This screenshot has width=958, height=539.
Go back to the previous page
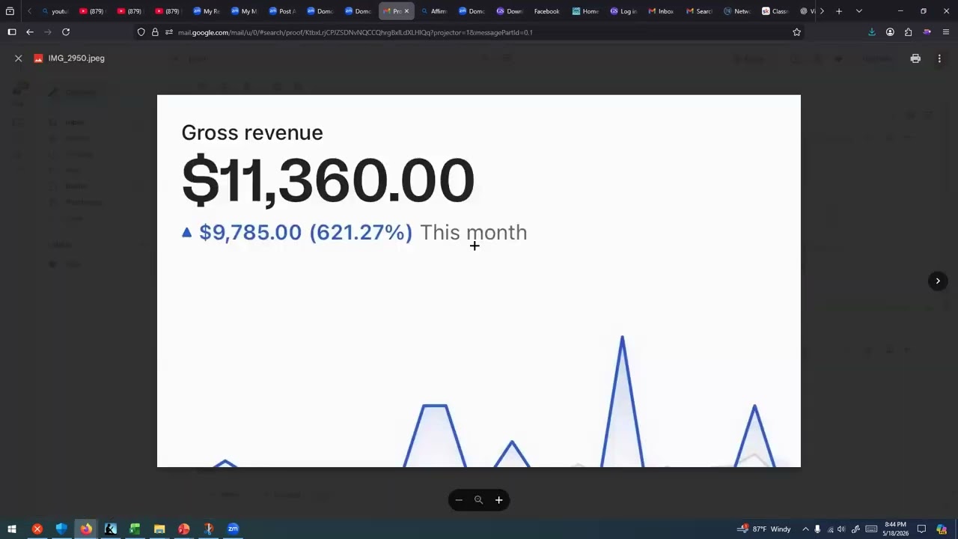(x=30, y=32)
